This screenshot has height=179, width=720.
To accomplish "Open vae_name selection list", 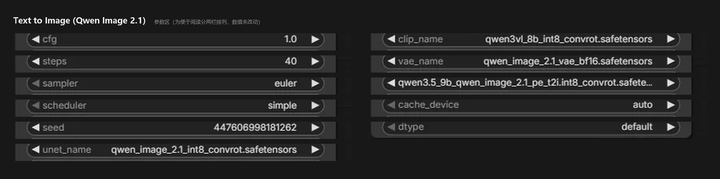I will [x=531, y=61].
